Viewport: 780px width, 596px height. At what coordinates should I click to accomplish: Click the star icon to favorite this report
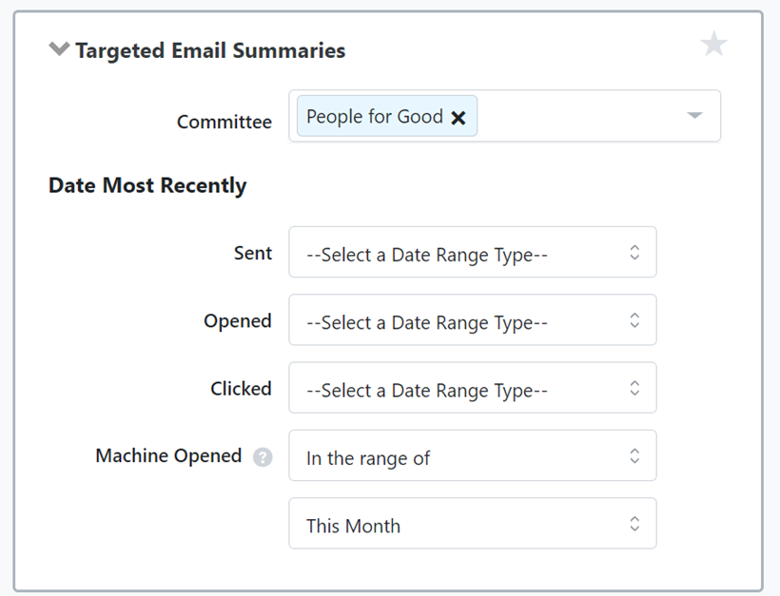tap(714, 44)
